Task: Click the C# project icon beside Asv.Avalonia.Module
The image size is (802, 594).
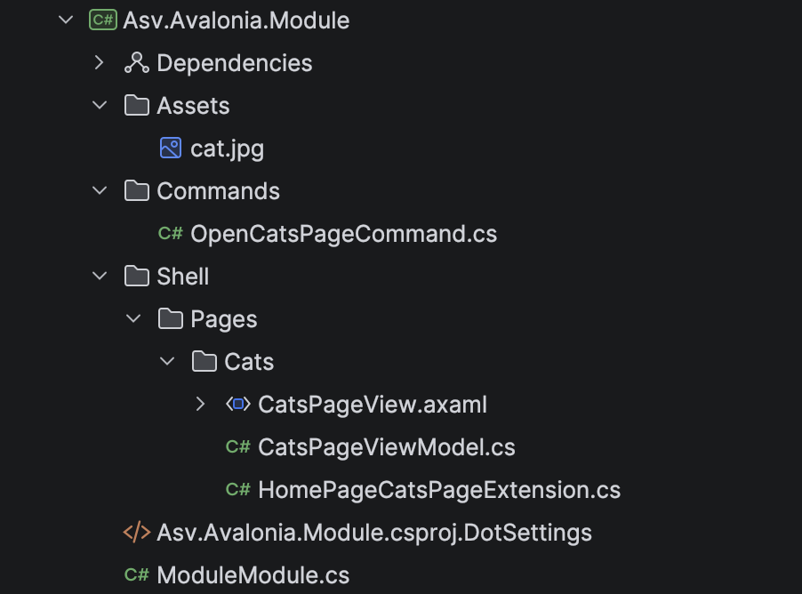Action: coord(102,20)
